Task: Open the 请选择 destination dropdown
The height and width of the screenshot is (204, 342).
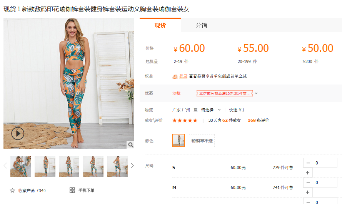Action: tap(211, 110)
